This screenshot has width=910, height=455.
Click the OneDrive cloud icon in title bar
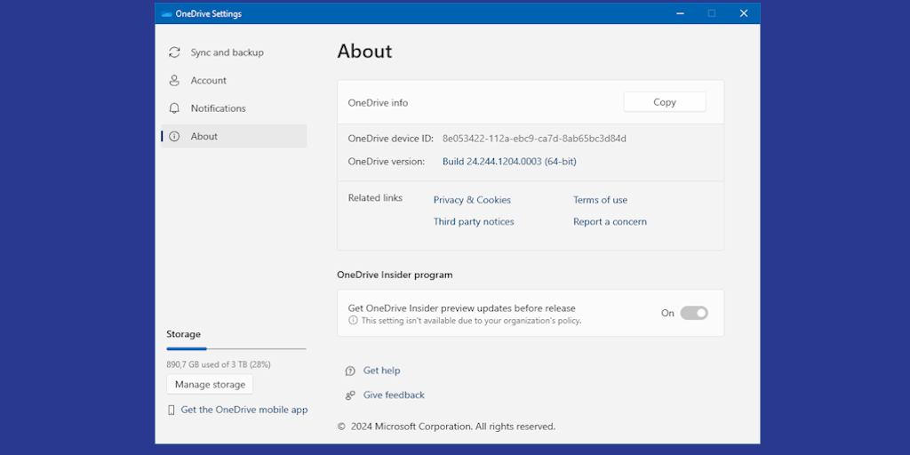coord(166,13)
